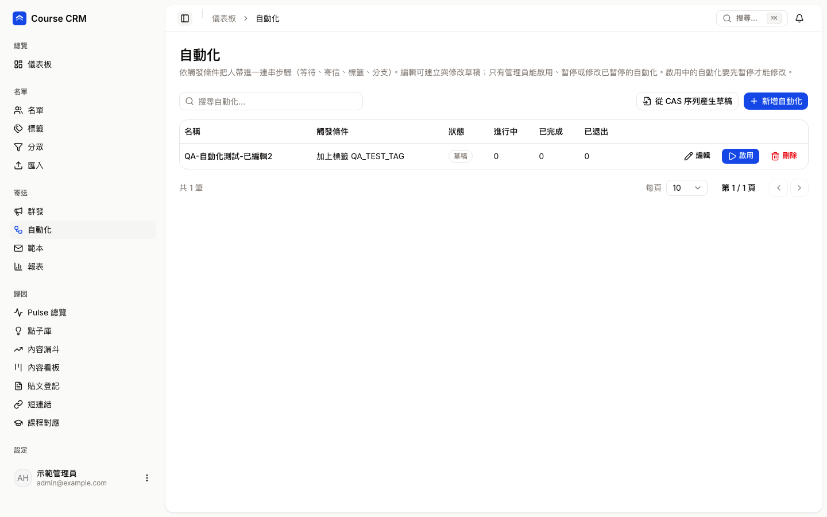Open 課程對應 course mapping
The image size is (827, 517).
pyautogui.click(x=83, y=423)
